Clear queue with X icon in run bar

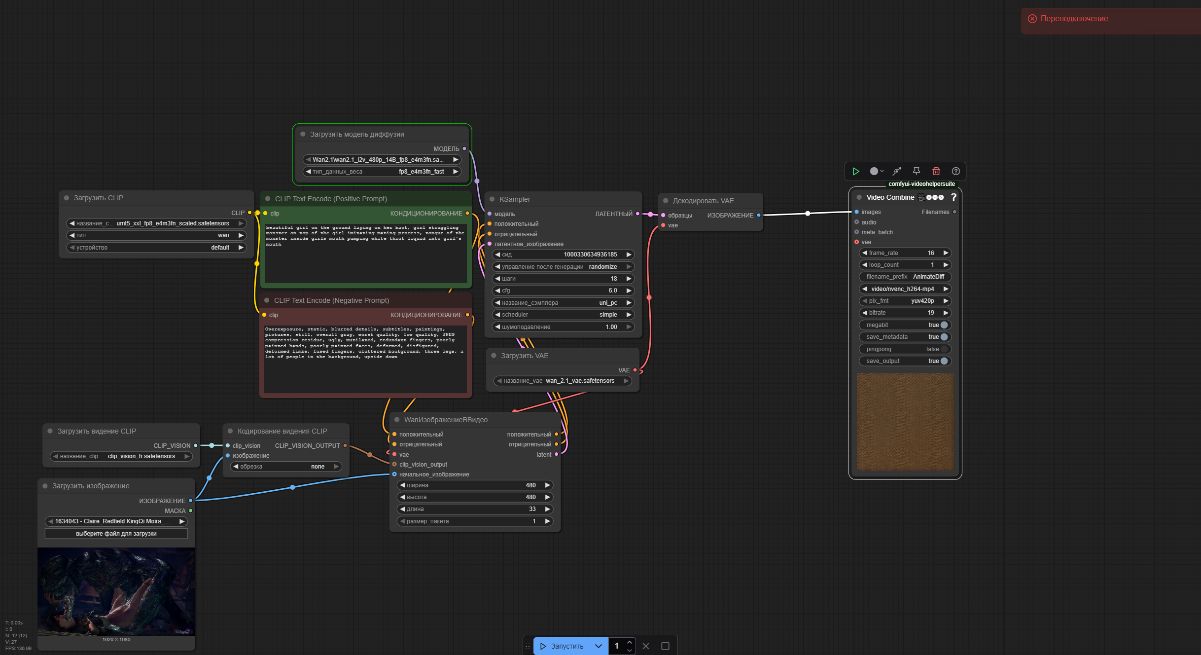646,646
